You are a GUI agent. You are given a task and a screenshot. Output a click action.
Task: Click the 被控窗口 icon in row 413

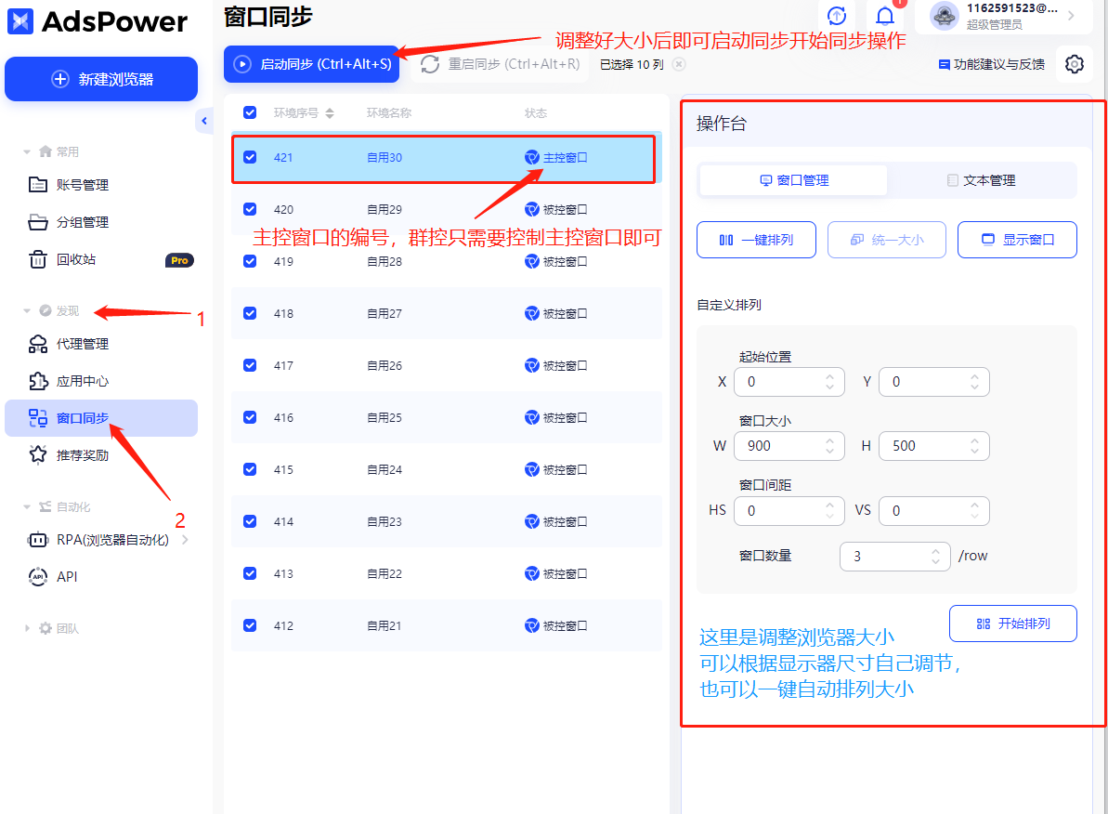[532, 573]
